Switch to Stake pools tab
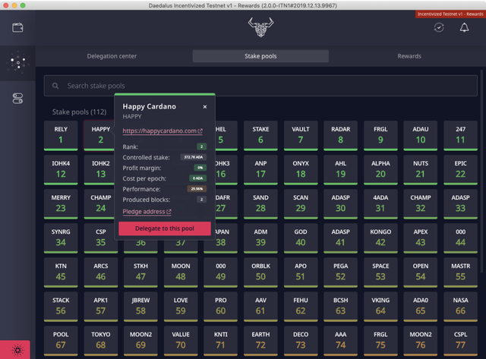This screenshot has height=359, width=486. (x=260, y=56)
